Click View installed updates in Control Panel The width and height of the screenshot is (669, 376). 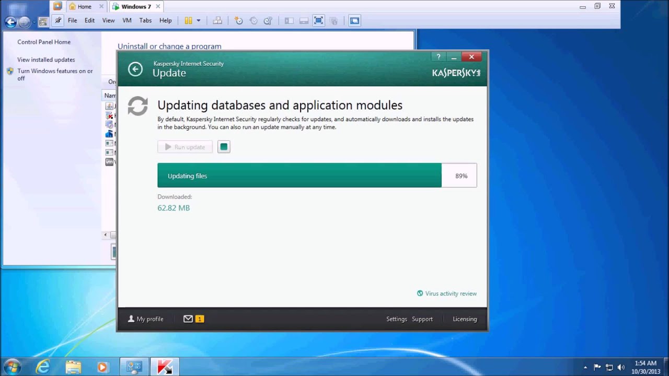[x=46, y=60]
